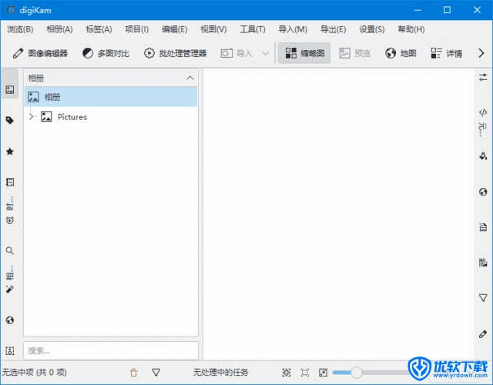Switch to Thumbnails view (缩略图)
This screenshot has height=385, width=493.
click(x=304, y=53)
